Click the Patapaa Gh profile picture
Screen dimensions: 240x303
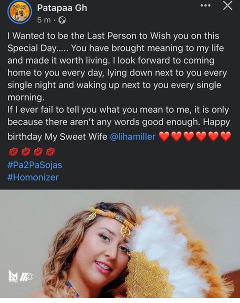(19, 12)
